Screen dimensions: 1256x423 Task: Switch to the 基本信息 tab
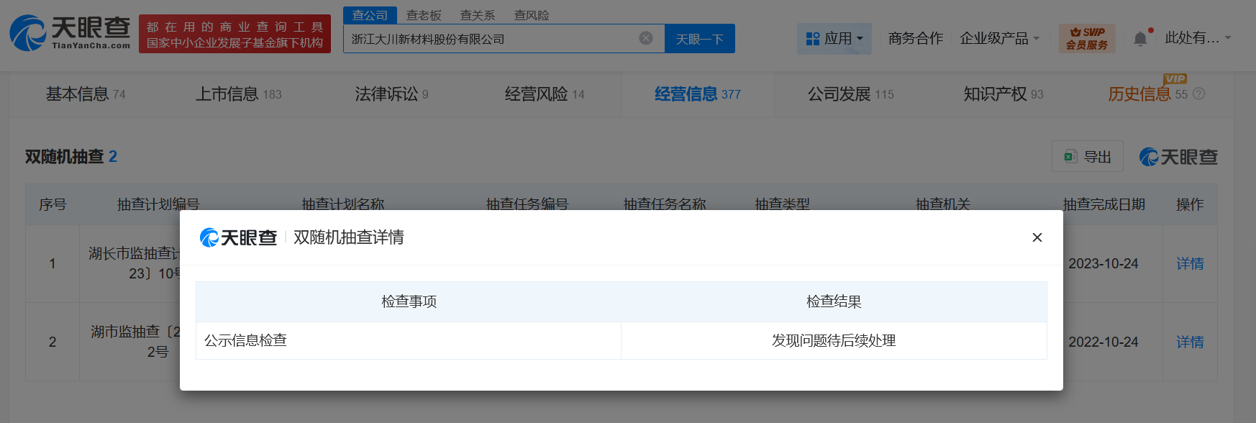click(85, 94)
